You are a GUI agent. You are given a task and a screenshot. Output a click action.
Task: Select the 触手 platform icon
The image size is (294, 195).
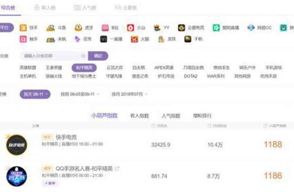coord(23,39)
